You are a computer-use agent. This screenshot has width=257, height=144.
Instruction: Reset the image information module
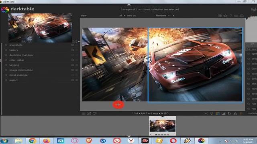(73, 70)
